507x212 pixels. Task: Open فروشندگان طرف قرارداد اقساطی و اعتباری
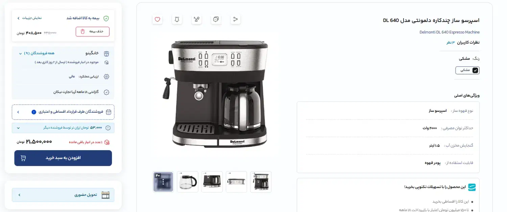(x=63, y=112)
